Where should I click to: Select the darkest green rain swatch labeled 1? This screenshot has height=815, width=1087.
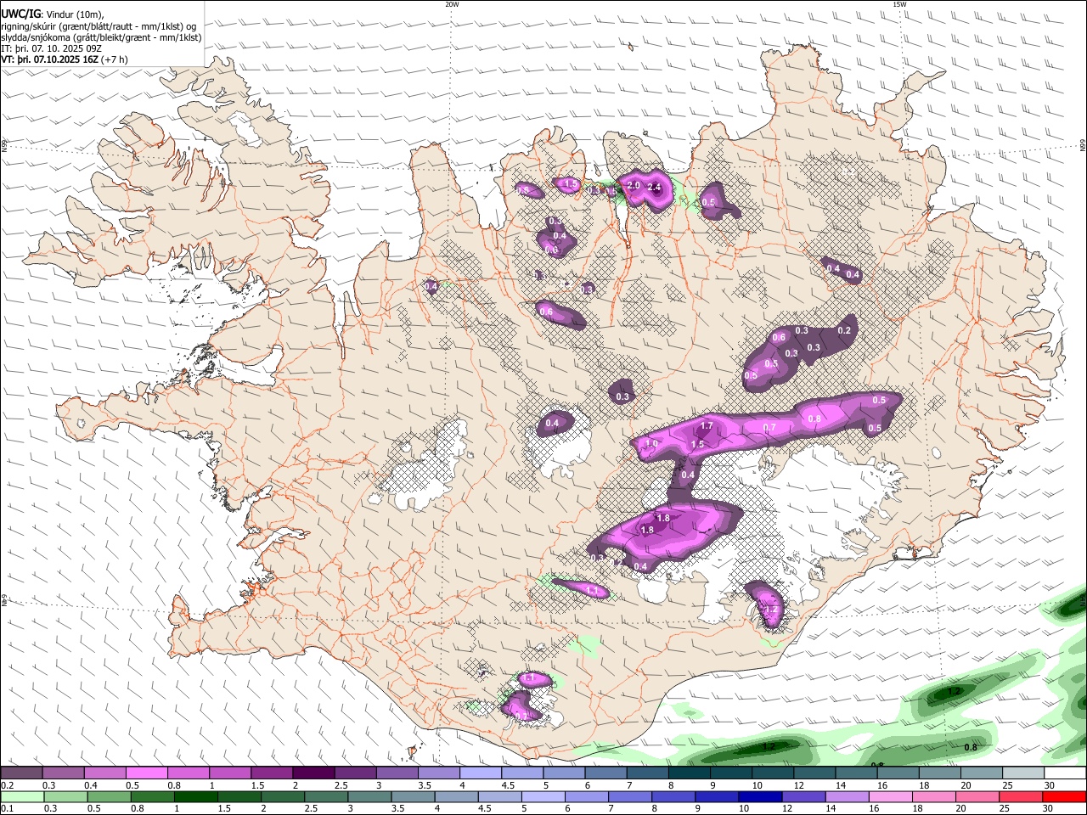click(195, 796)
